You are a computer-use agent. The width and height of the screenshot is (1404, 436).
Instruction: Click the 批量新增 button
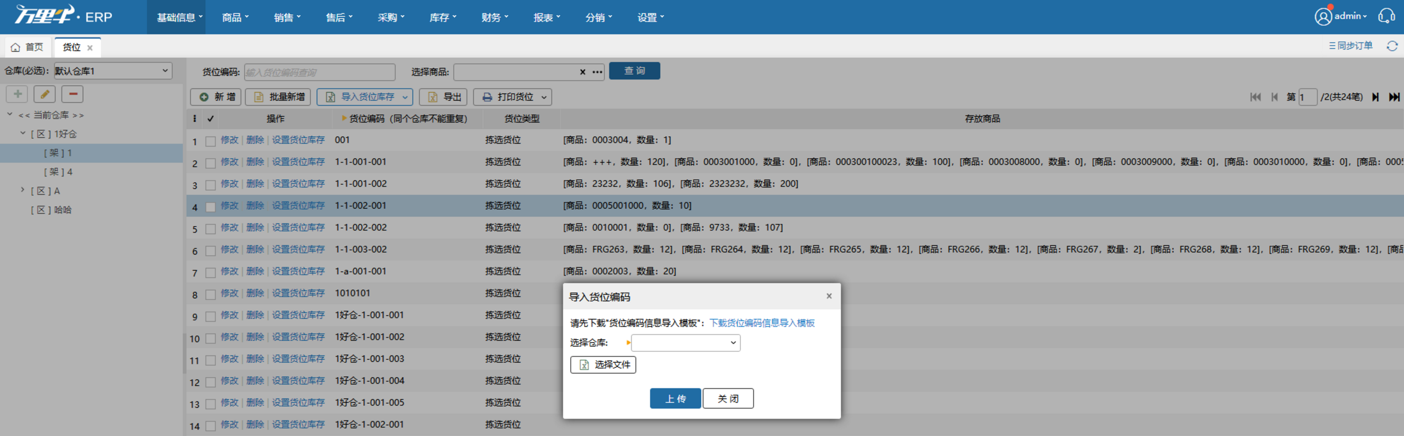pyautogui.click(x=278, y=97)
